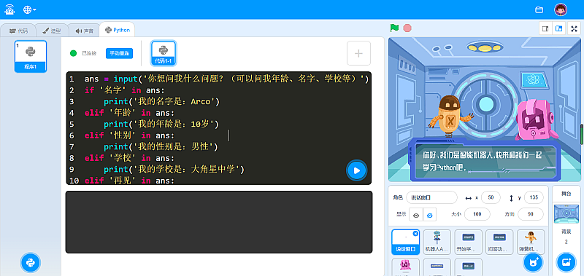Click the 已连接 connected status text
Viewport: 584px width, 276px height.
[89, 53]
